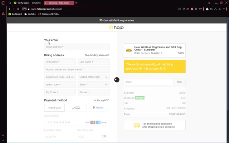The height and width of the screenshot is (143, 229).
Task: Open the Opera main menu logo
Action: pos(3,3)
